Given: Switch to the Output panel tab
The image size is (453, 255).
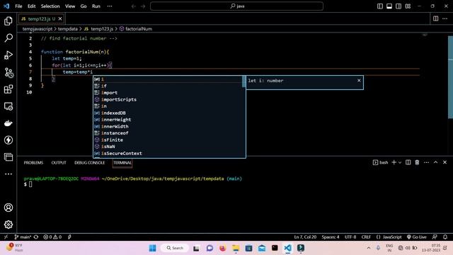Looking at the screenshot, I should click(59, 163).
